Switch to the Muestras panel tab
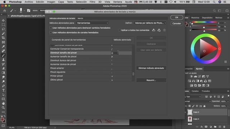This screenshot has width=230, height=129. coord(195,18)
